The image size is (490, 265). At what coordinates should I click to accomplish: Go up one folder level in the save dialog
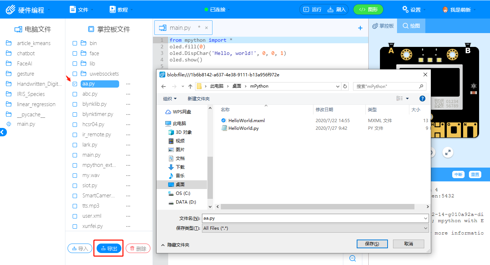190,87
